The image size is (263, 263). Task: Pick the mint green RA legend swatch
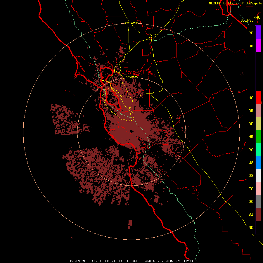click(258, 150)
